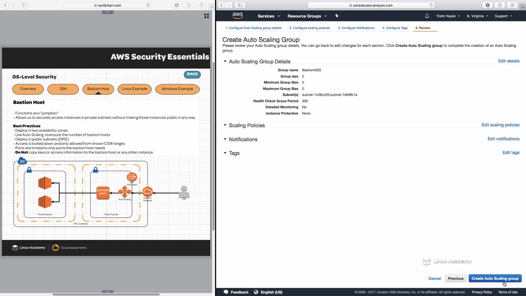Open the Terms of Use link
This screenshot has height=296, width=526.
508,292
